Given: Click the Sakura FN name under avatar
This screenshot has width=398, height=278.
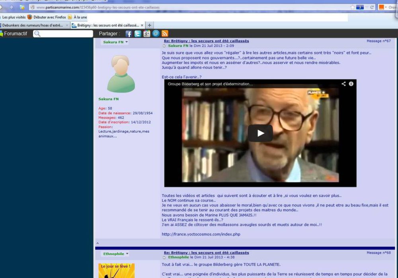Looking at the screenshot, I should [108, 99].
